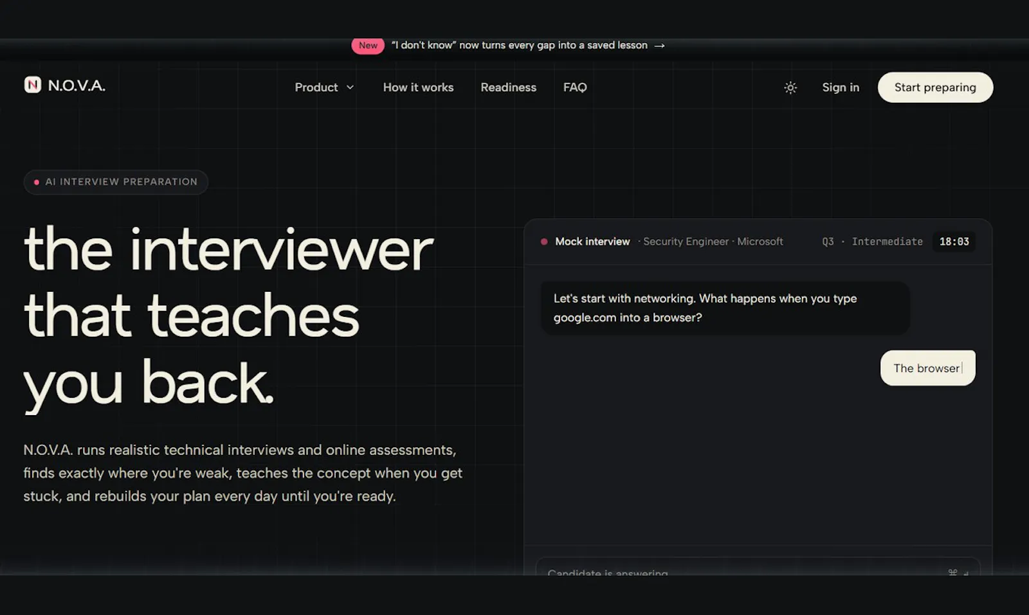
Task: Open the "I don't know" announcement link
Action: 520,45
